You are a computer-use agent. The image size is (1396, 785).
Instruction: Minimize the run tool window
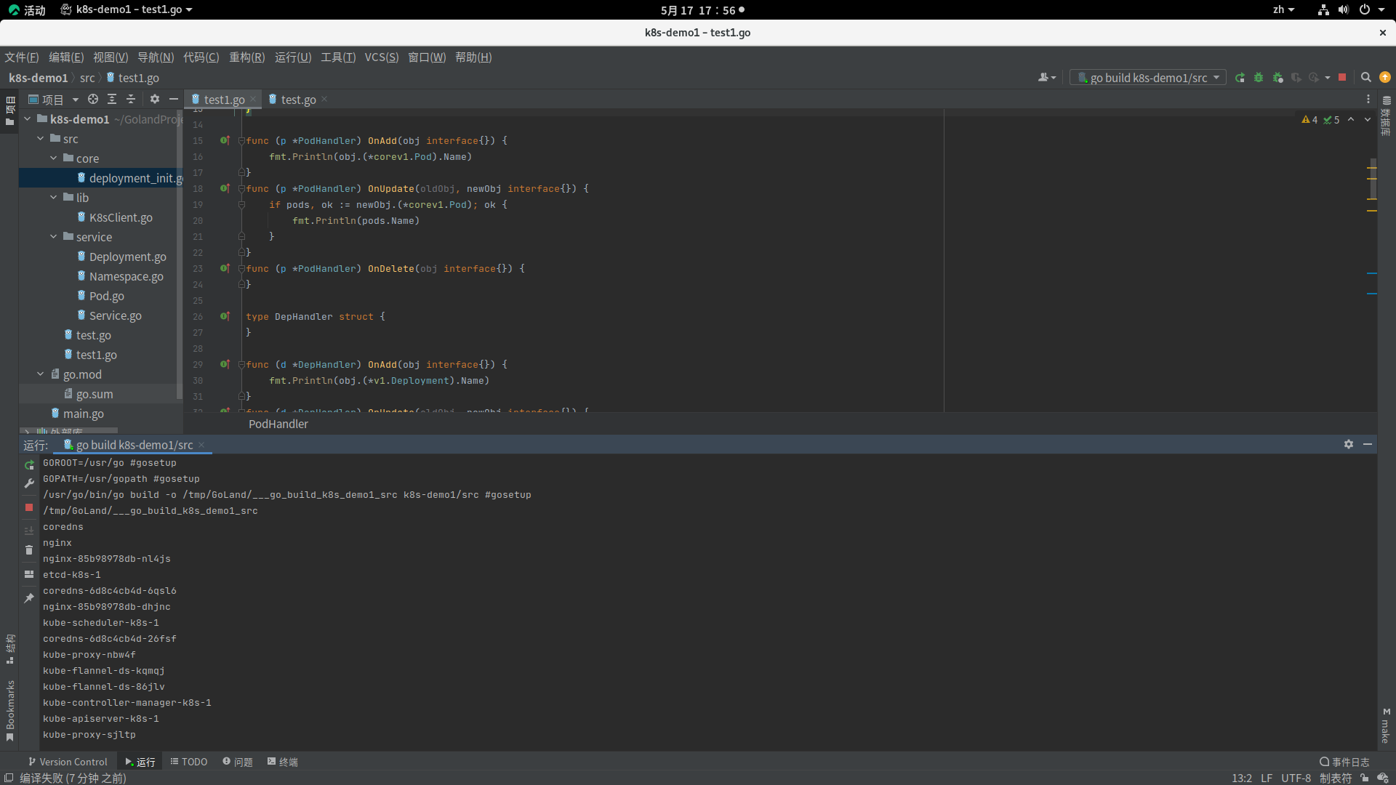point(1368,444)
